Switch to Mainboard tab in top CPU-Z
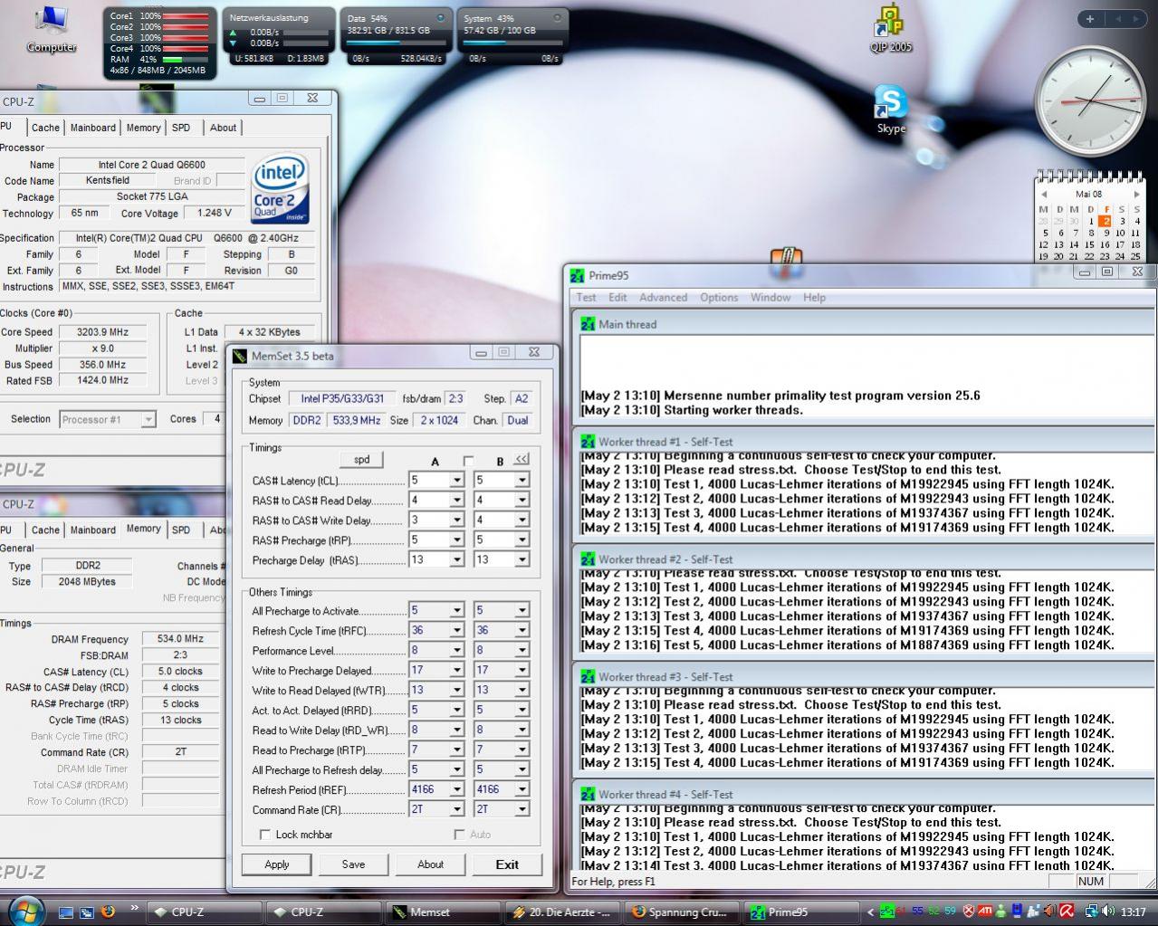The image size is (1158, 926). 93,128
